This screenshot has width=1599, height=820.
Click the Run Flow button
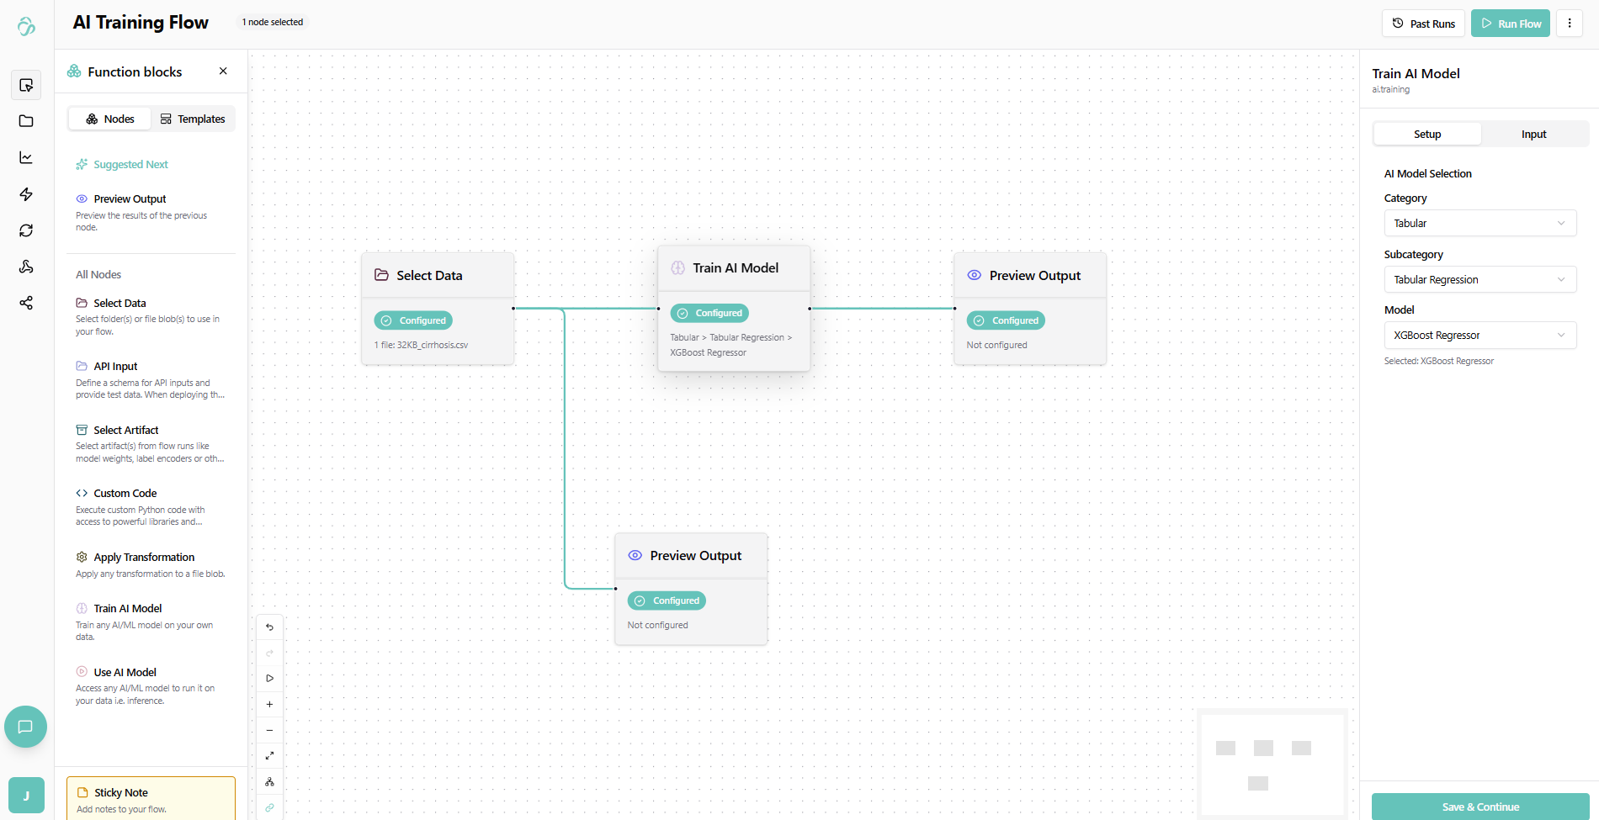coord(1511,24)
